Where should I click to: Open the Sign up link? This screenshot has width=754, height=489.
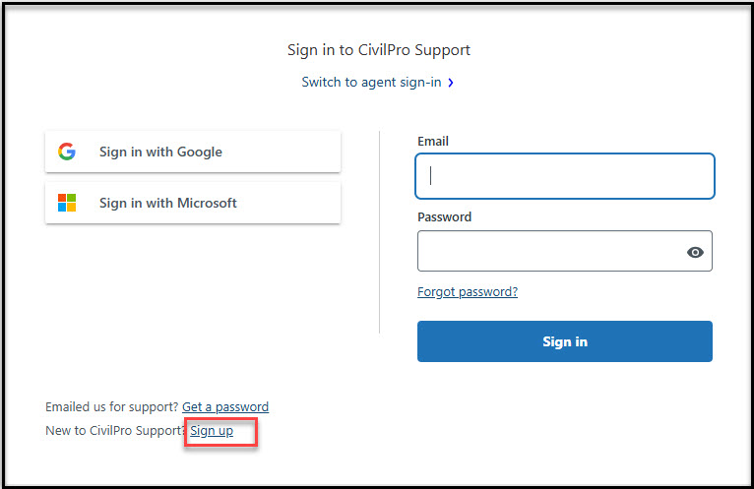212,431
